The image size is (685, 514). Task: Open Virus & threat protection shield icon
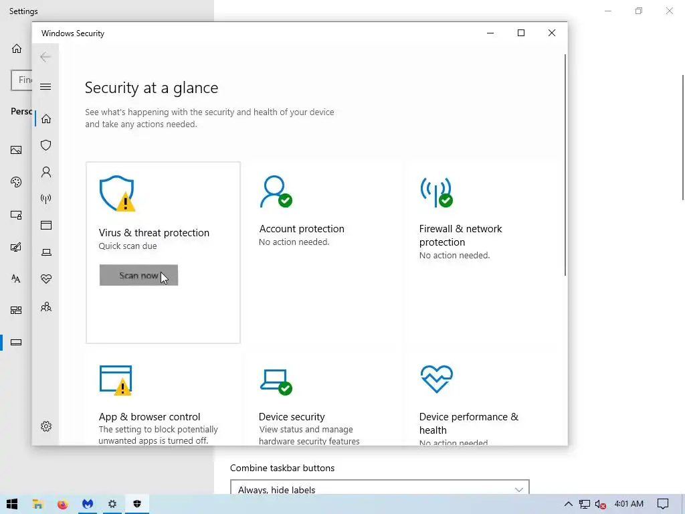pyautogui.click(x=117, y=193)
